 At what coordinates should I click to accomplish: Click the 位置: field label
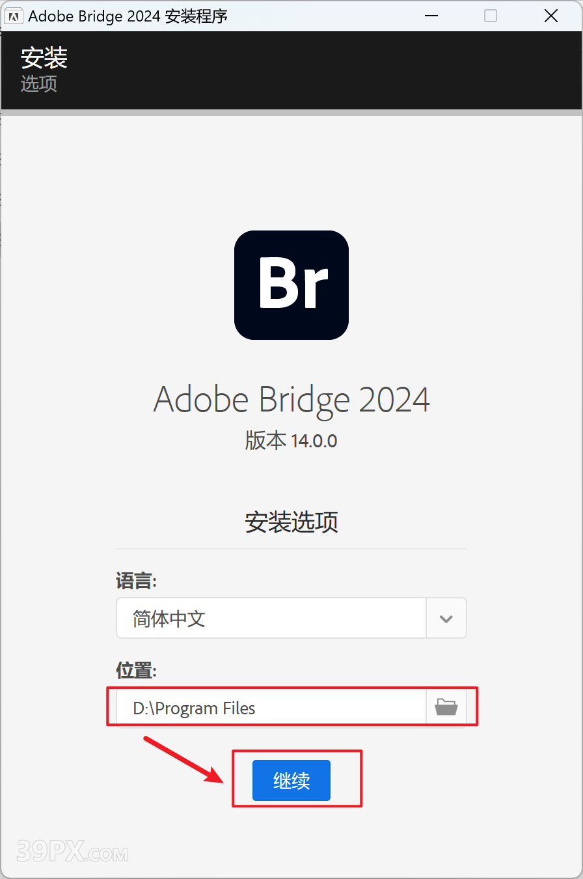(x=137, y=670)
